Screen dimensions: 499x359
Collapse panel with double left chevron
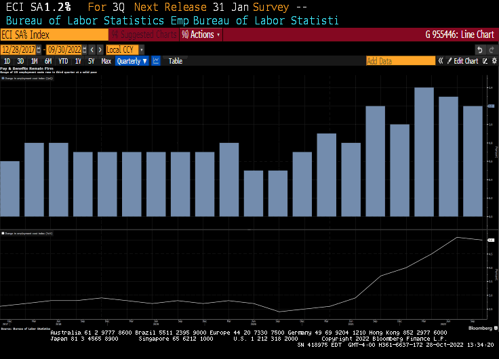(x=441, y=61)
